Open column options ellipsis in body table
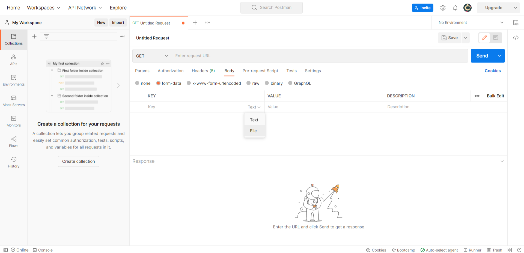 click(477, 96)
